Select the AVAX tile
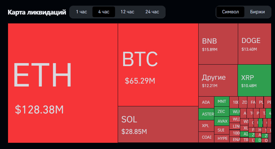The image size is (275, 149). pyautogui.click(x=222, y=121)
